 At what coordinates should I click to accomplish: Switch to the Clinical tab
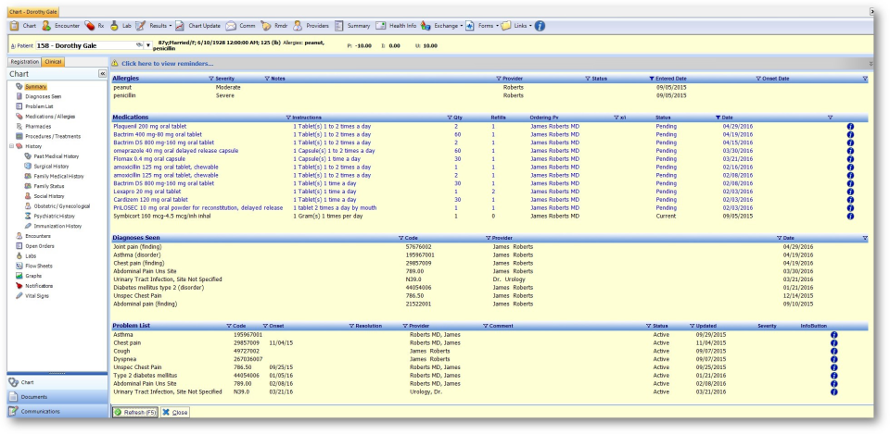click(x=54, y=62)
